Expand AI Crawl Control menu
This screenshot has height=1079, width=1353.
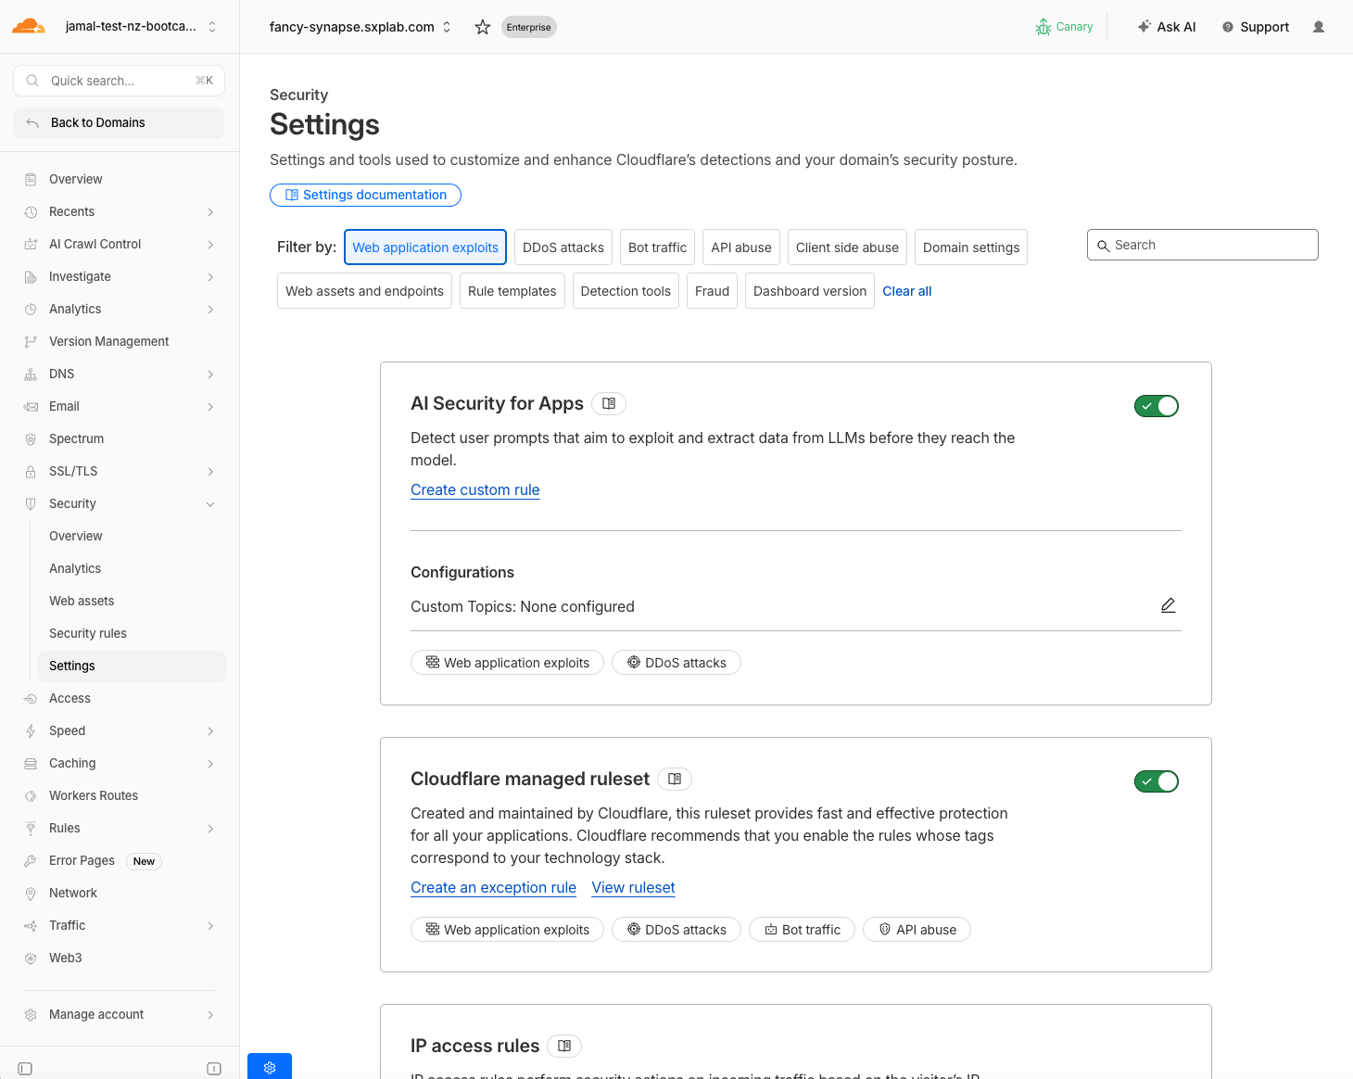point(210,245)
